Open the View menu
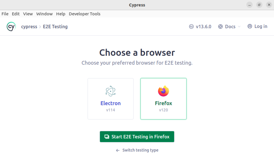The image size is (274, 167). [x=28, y=14]
